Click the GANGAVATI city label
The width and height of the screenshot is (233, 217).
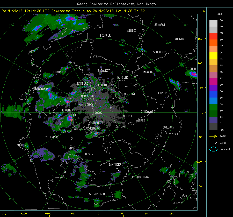148,112
